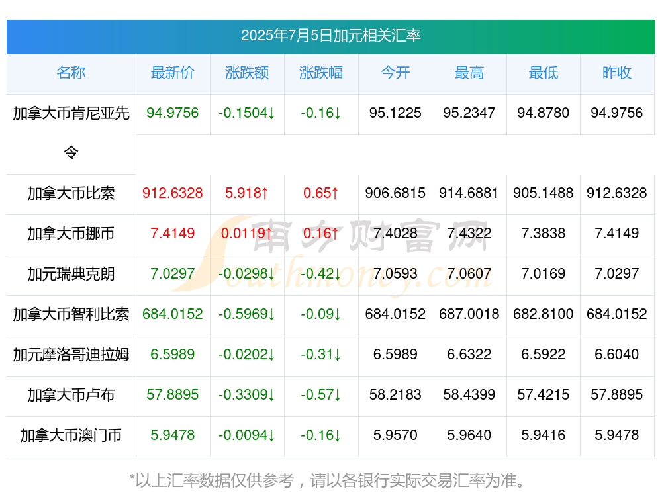Click the 最低 column header
The width and height of the screenshot is (662, 501).
pyautogui.click(x=544, y=73)
